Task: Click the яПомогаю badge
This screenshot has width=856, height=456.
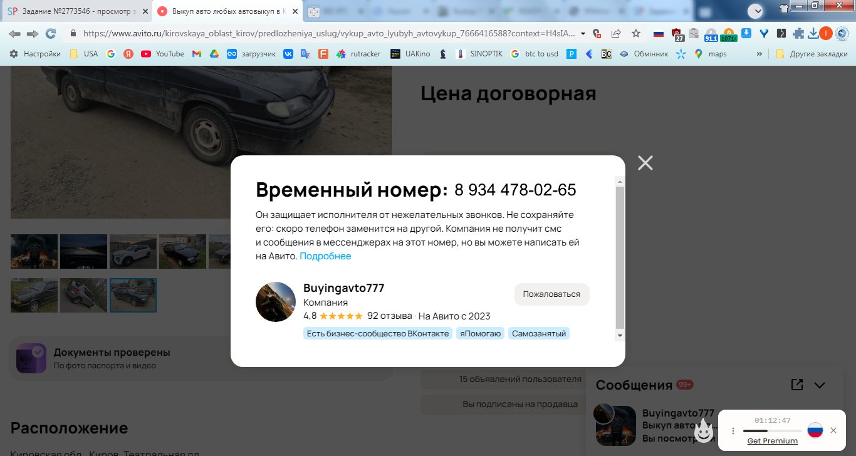Action: [480, 333]
